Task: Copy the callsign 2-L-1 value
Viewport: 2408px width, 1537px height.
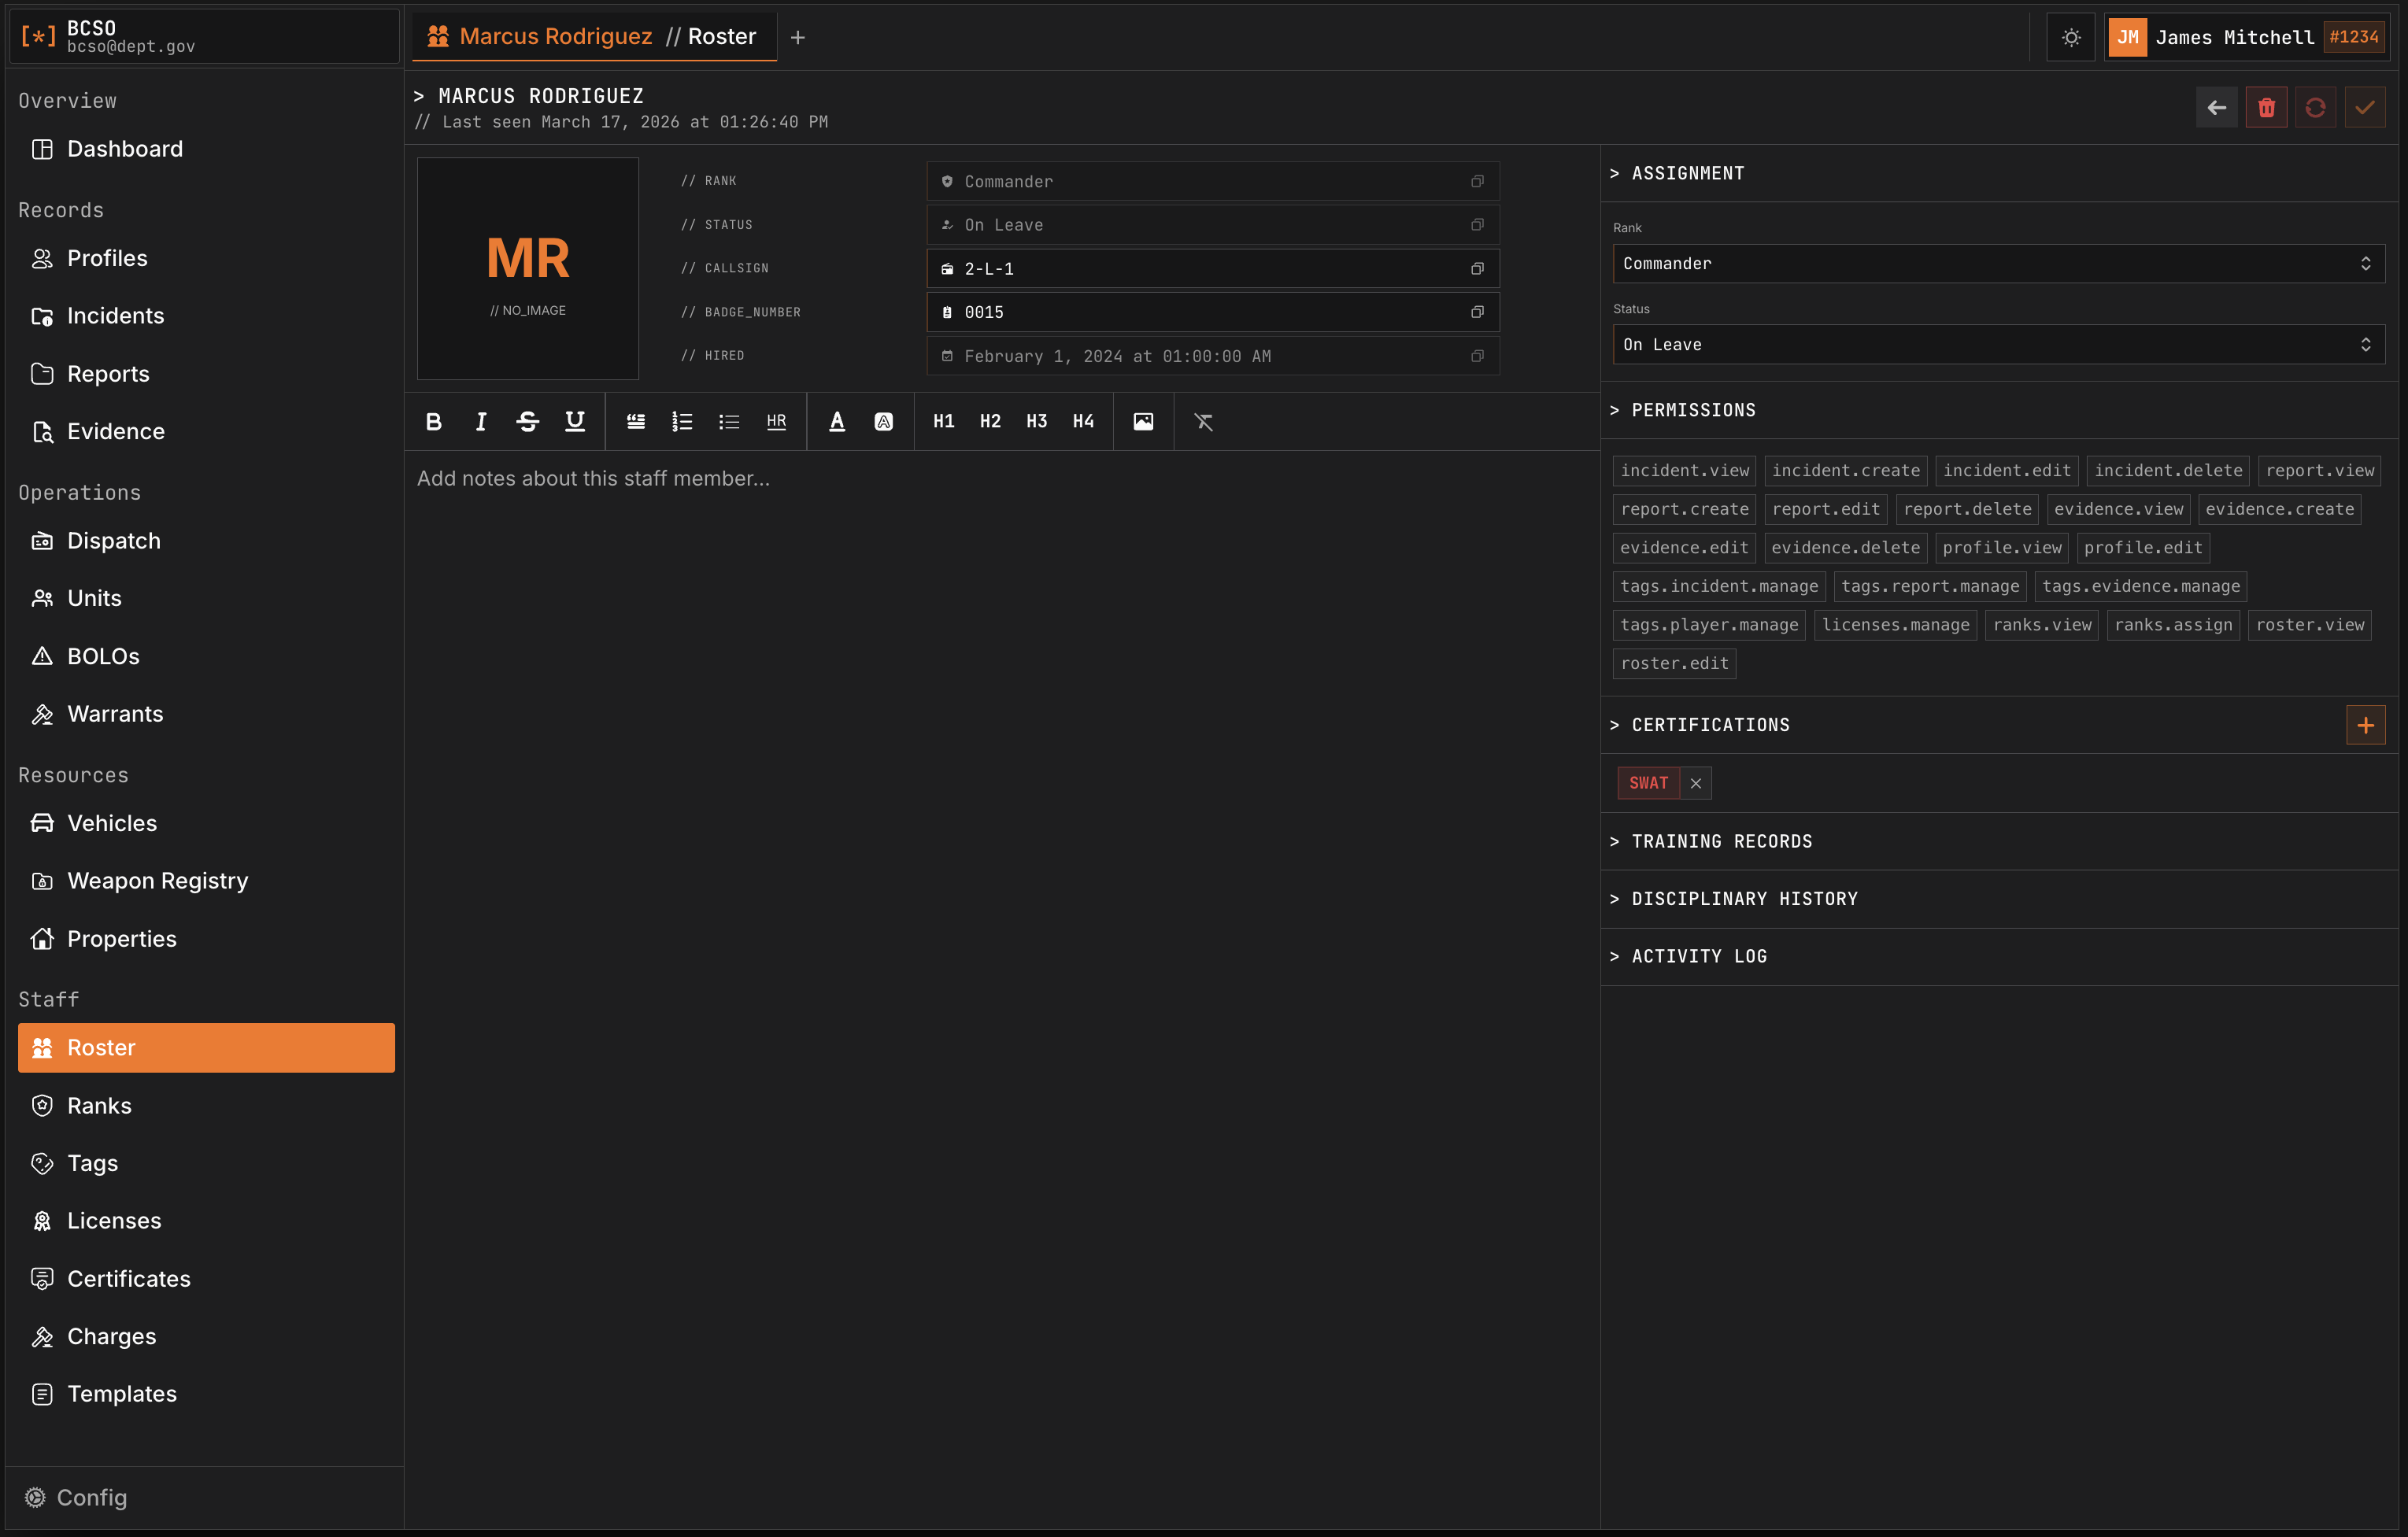Action: (1477, 269)
